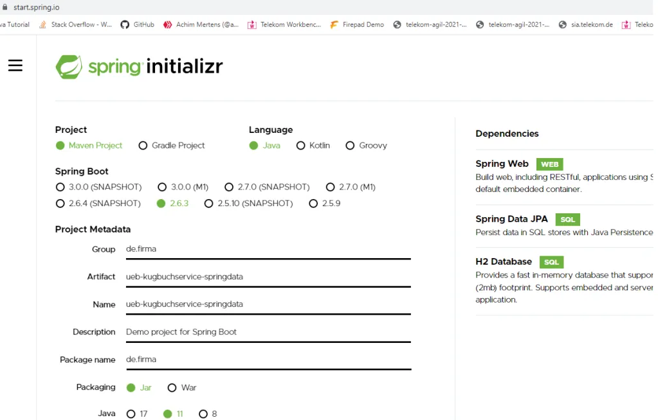Open the Stack Overflow bookmark
The width and height of the screenshot is (658, 420).
coord(75,25)
